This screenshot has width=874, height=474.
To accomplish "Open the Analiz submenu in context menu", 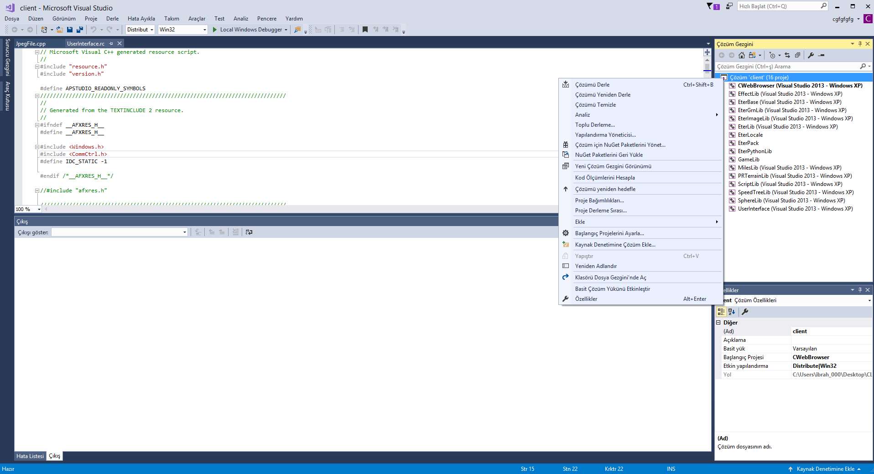I will pos(641,115).
